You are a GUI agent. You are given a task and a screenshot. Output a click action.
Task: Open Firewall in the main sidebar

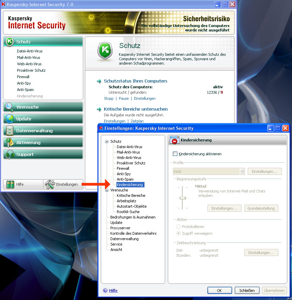pyautogui.click(x=23, y=77)
